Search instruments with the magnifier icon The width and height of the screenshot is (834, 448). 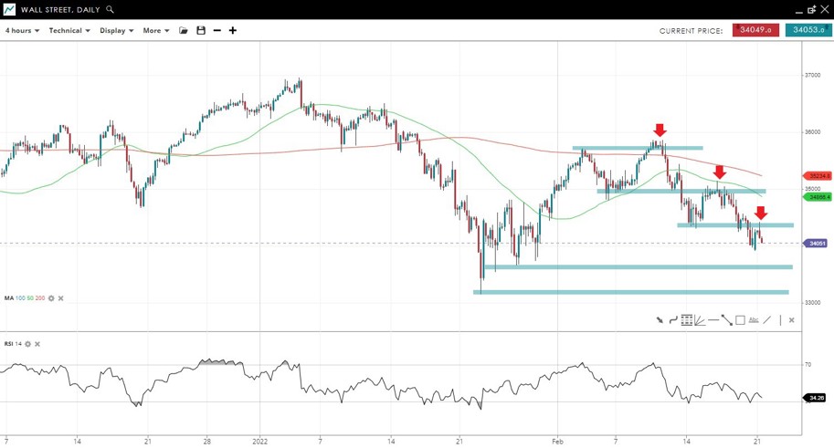[x=111, y=9]
